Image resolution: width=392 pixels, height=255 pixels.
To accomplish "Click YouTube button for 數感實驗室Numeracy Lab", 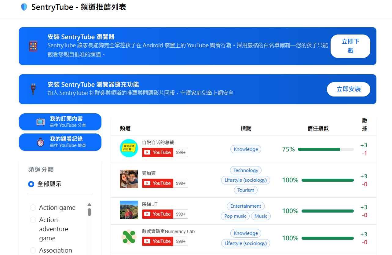I will coord(158,241).
